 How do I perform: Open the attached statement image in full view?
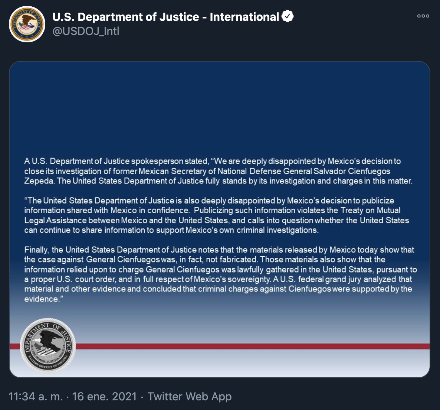click(x=219, y=219)
